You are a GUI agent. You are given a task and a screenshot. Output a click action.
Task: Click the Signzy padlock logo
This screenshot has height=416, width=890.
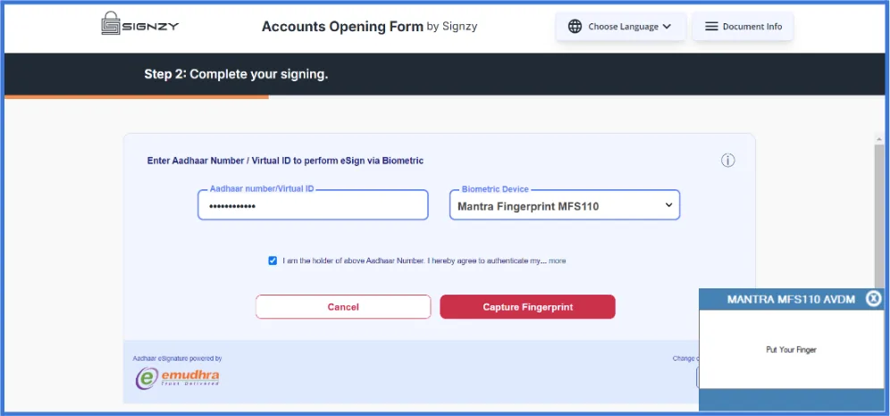[x=111, y=24]
